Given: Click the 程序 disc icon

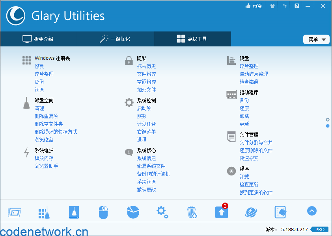Looking at the screenshot, I should (x=231, y=171).
